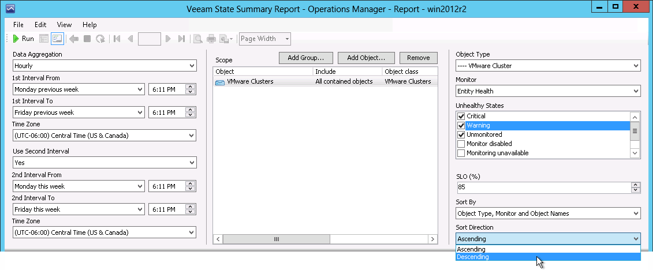The width and height of the screenshot is (653, 270).
Task: Toggle the Unmonitored unhealthy state checkbox
Action: [461, 134]
